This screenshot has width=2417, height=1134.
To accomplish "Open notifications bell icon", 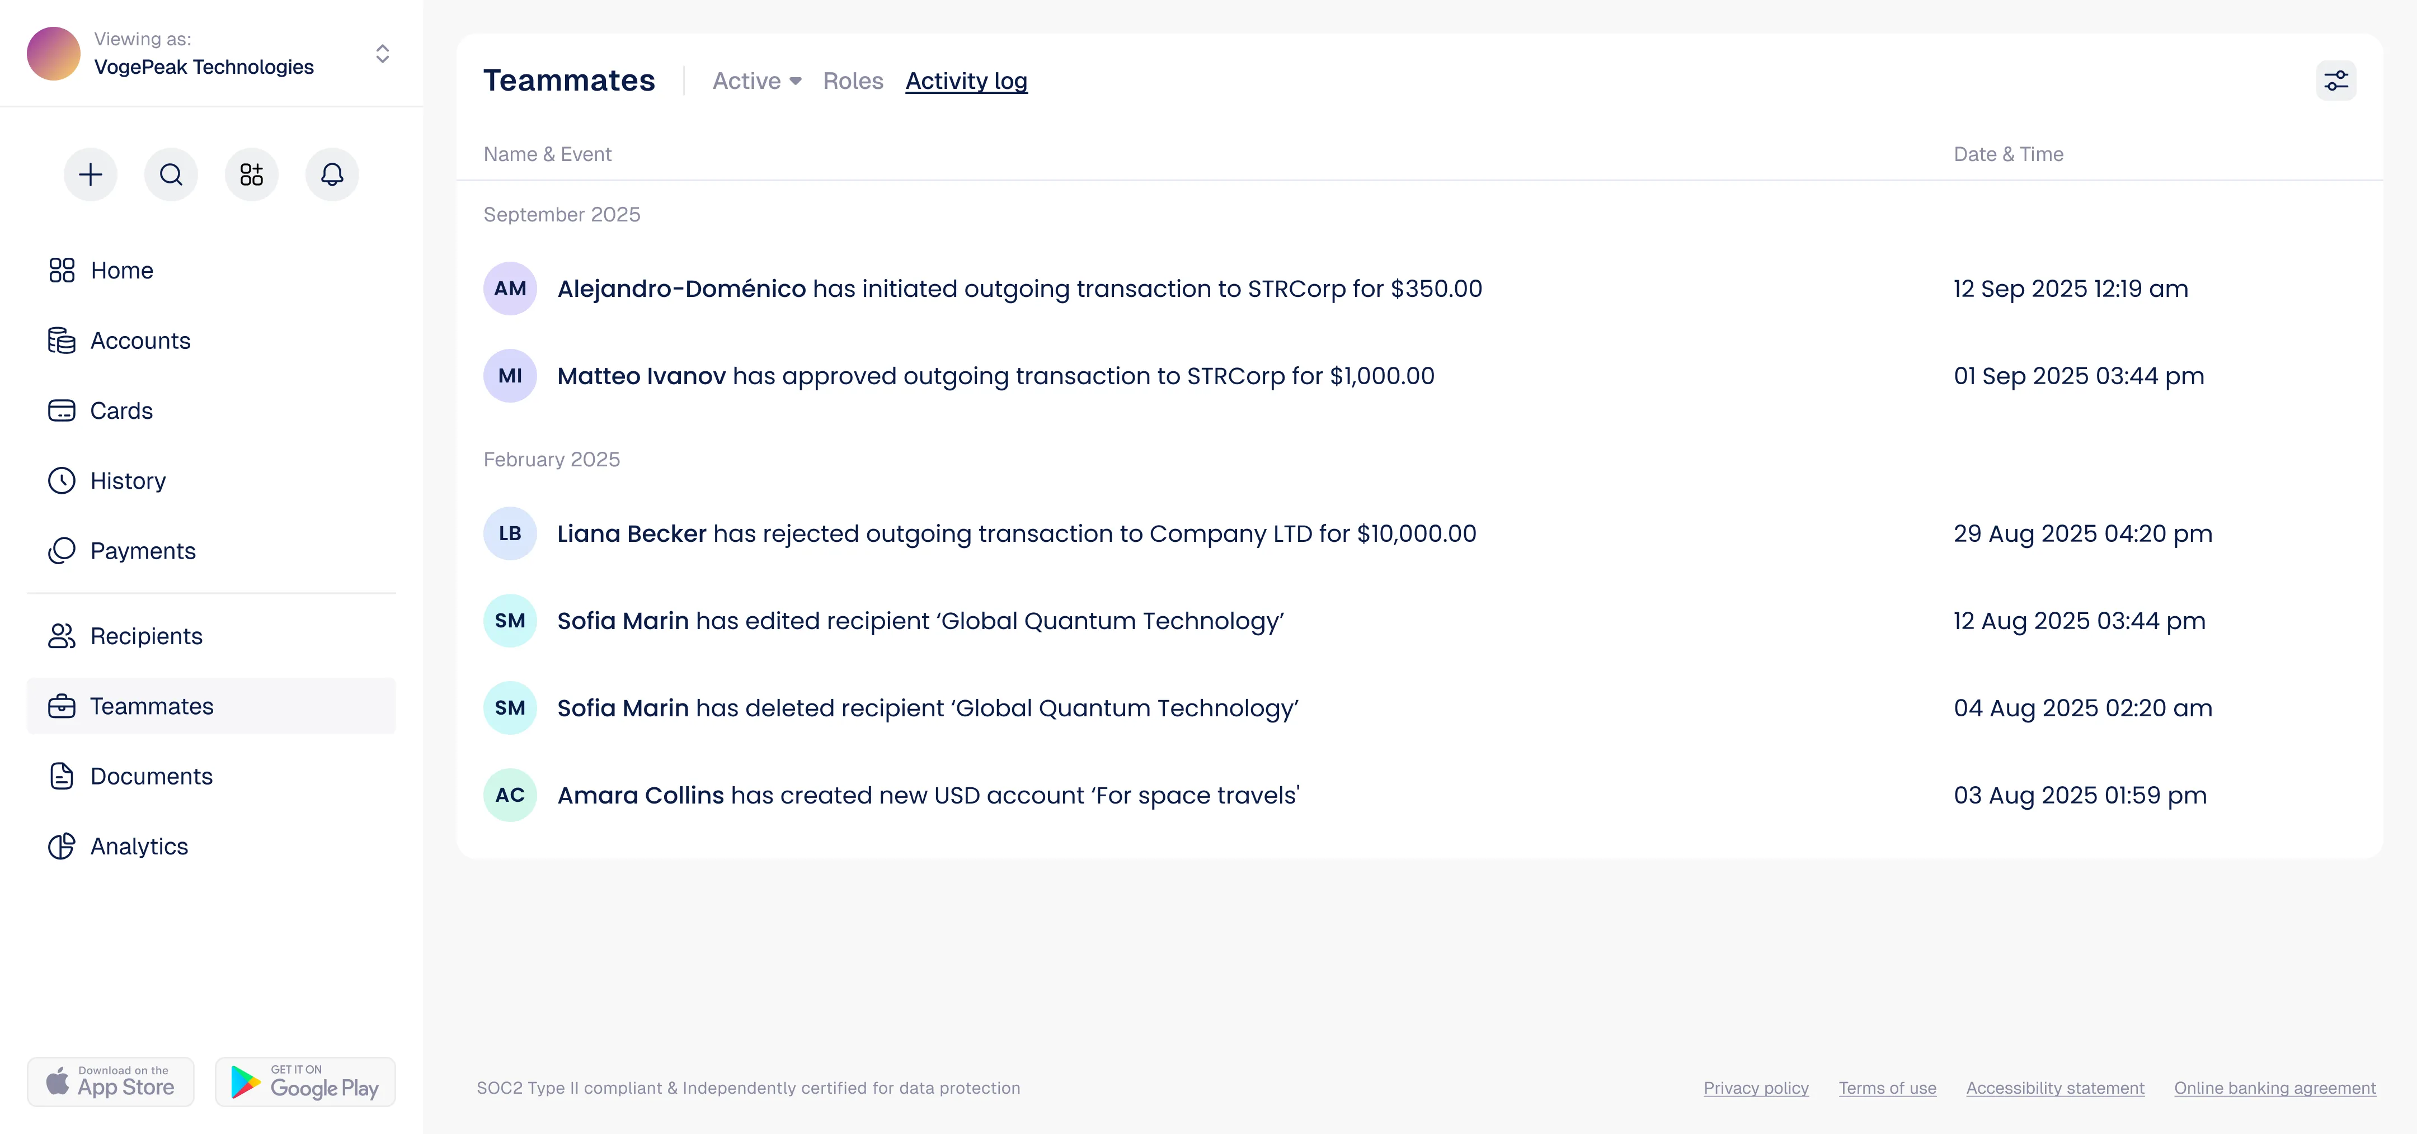I will tap(332, 174).
